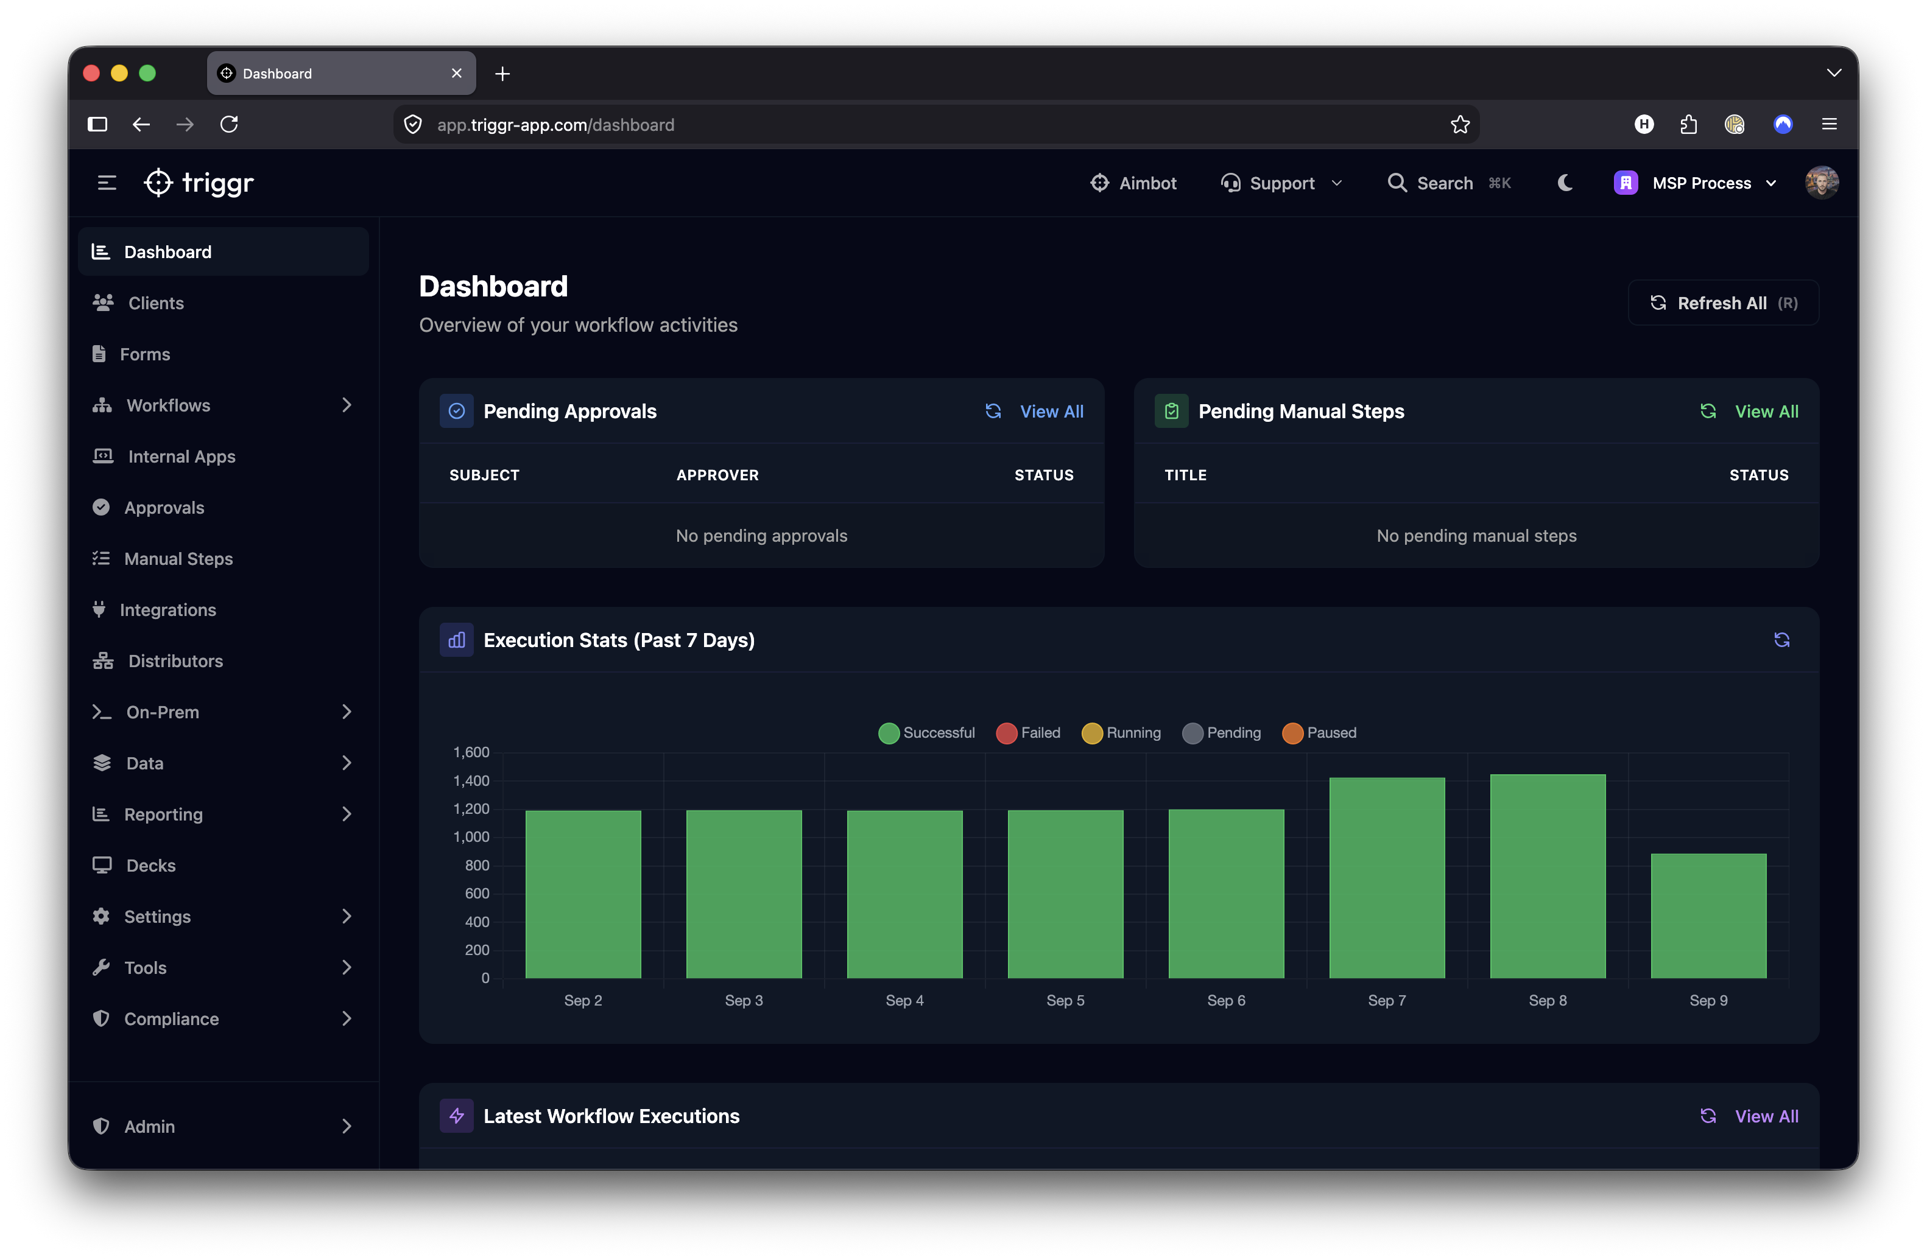The height and width of the screenshot is (1260, 1927).
Task: Expand Data chevron in sidebar
Action: tap(347, 762)
